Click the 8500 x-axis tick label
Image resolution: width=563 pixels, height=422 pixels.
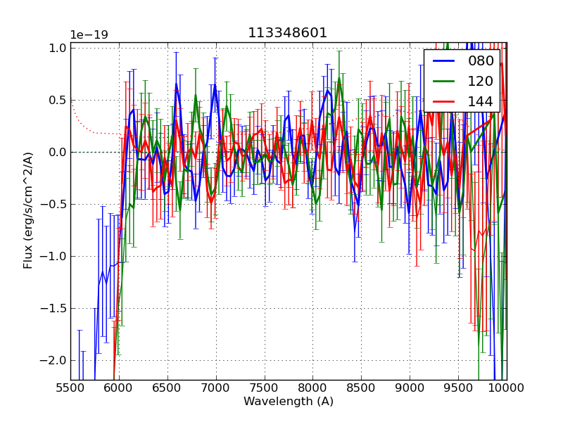pyautogui.click(x=361, y=388)
